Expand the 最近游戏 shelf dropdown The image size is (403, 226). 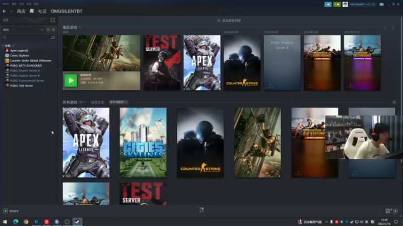80,27
